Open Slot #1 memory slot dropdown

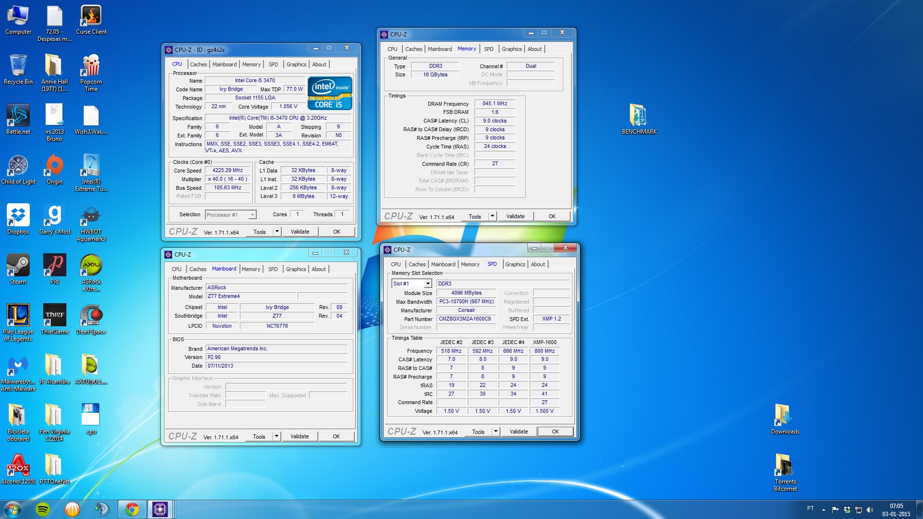click(x=412, y=284)
